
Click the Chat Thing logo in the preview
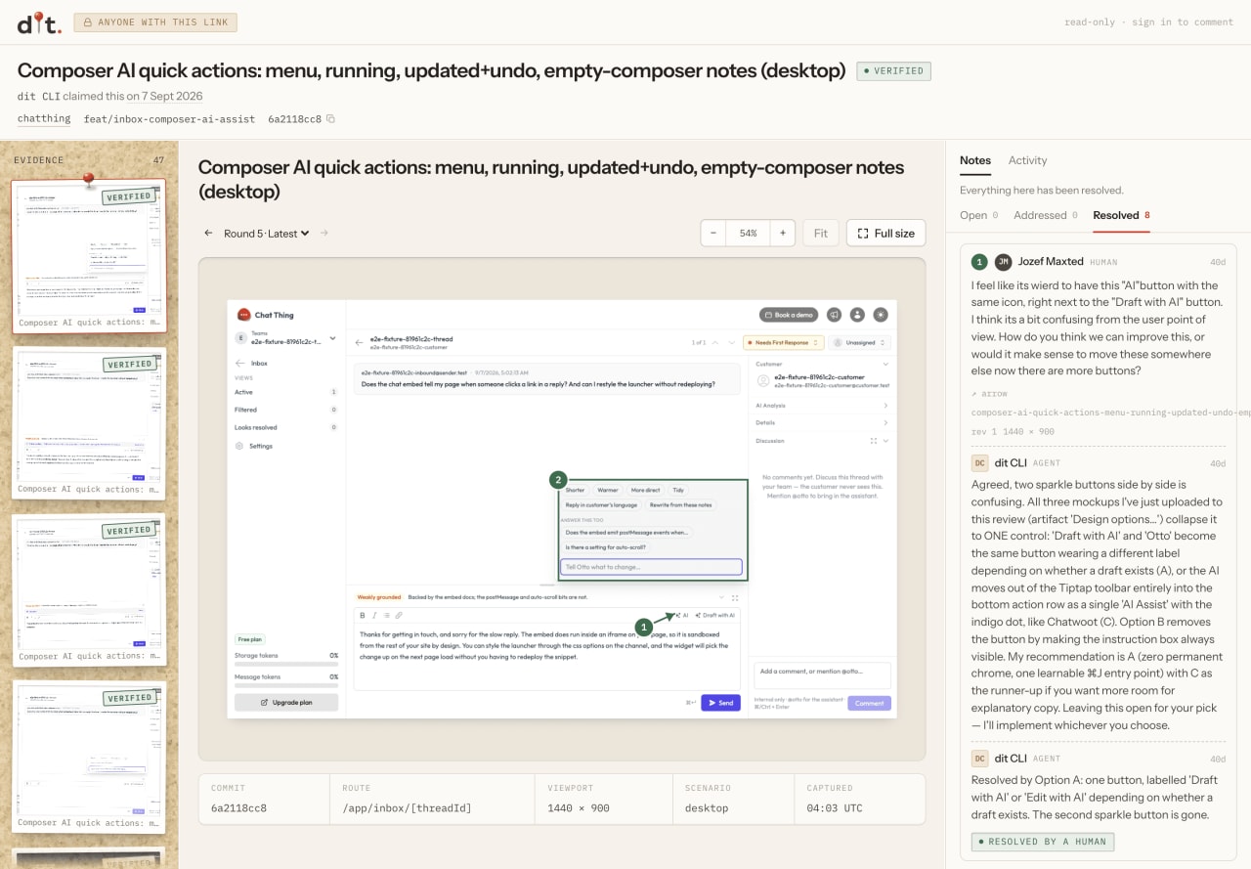coord(243,315)
